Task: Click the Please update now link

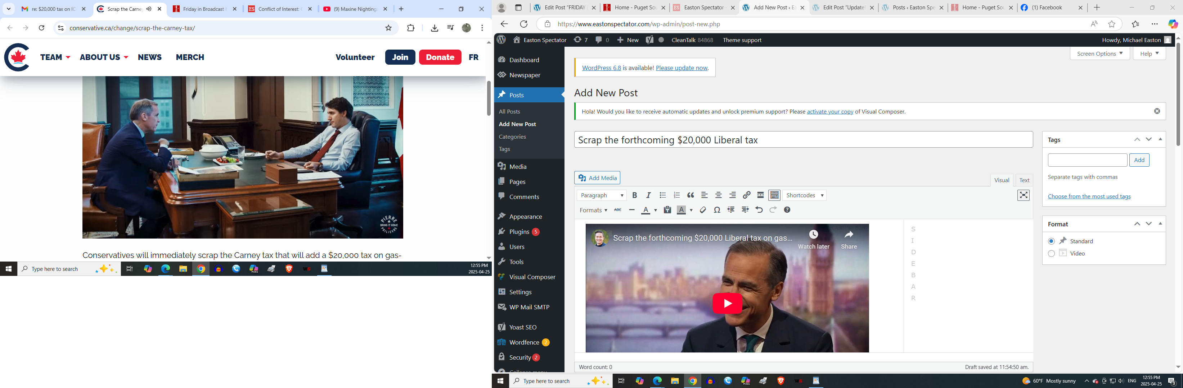Action: [x=682, y=68]
